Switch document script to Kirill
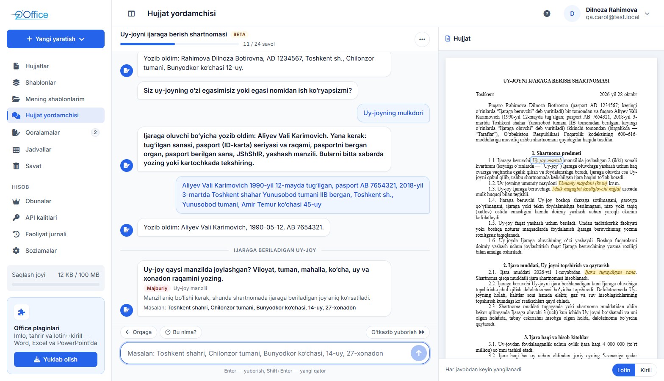Screen dimensions: 664x381 pyautogui.click(x=646, y=370)
